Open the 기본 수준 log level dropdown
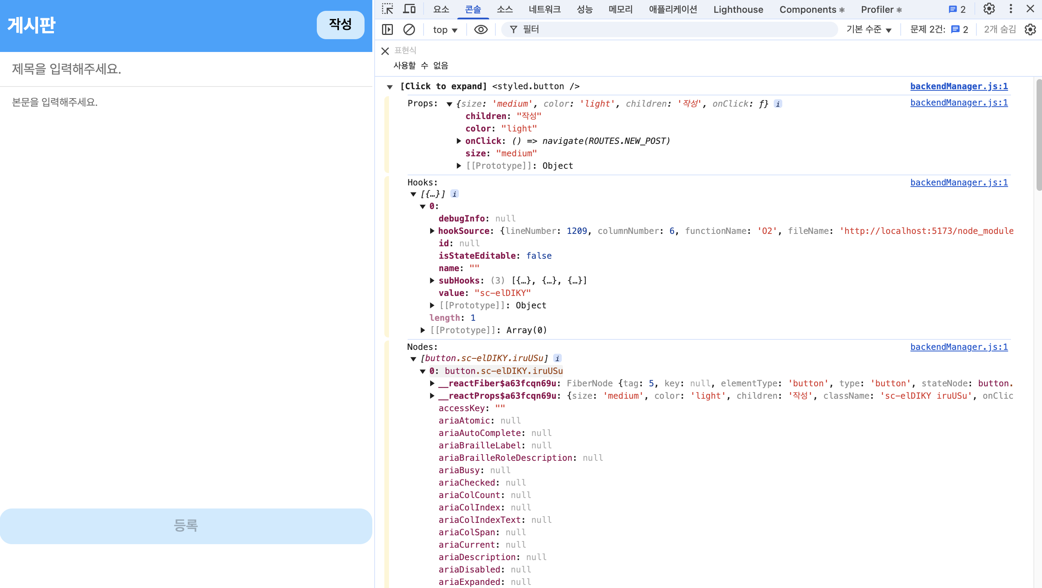Screen dimensions: 1042x588 (x=869, y=29)
